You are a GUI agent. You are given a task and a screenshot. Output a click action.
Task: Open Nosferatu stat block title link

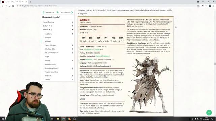(84, 20)
